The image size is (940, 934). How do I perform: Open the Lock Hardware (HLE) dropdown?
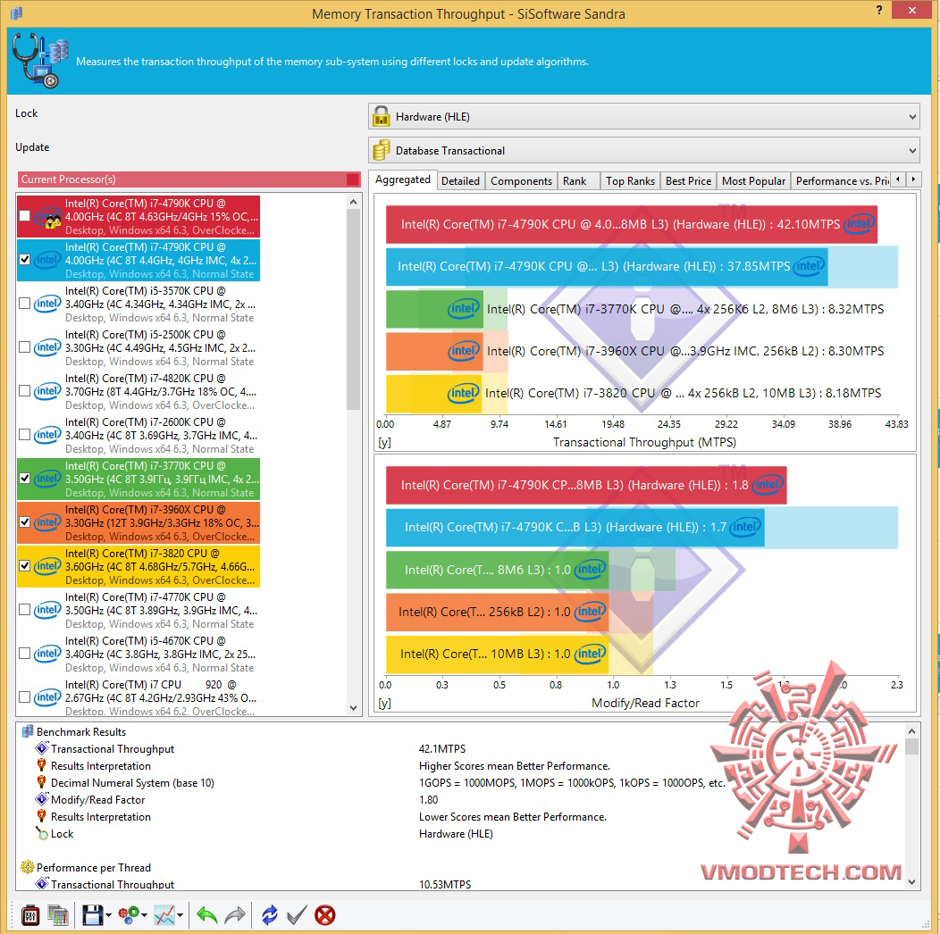[644, 116]
